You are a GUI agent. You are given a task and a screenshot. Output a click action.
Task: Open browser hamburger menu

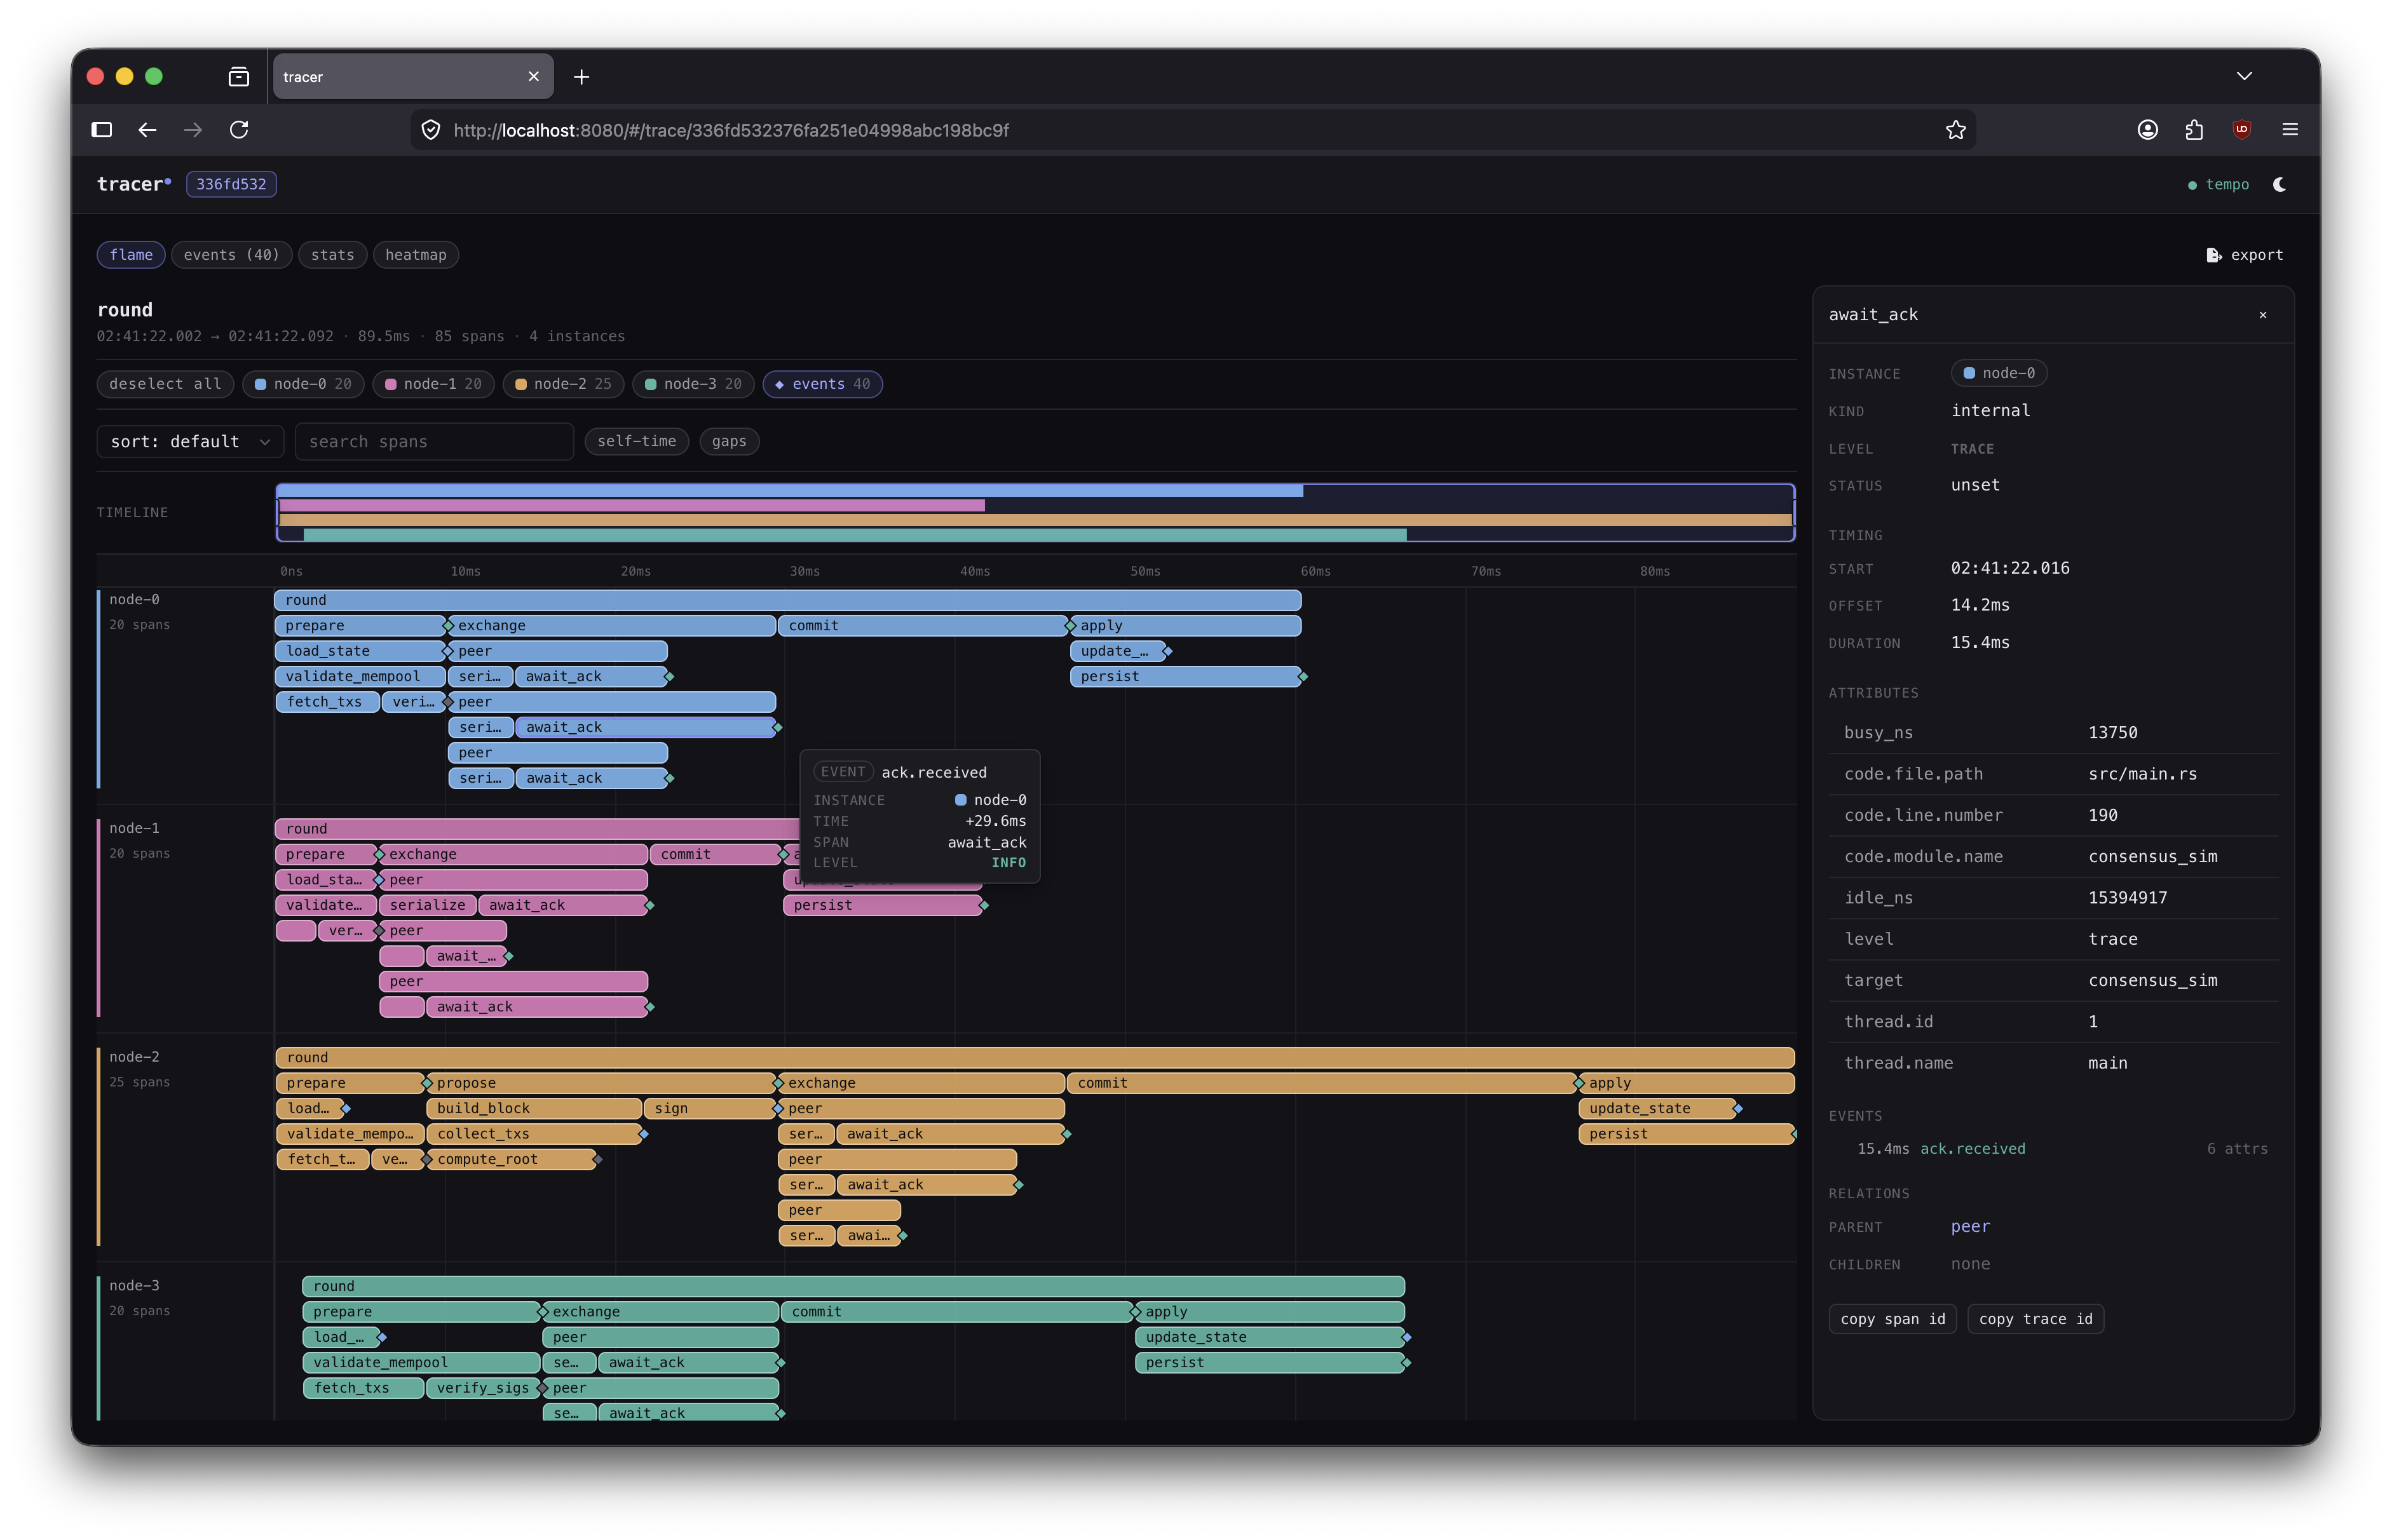[x=2290, y=130]
